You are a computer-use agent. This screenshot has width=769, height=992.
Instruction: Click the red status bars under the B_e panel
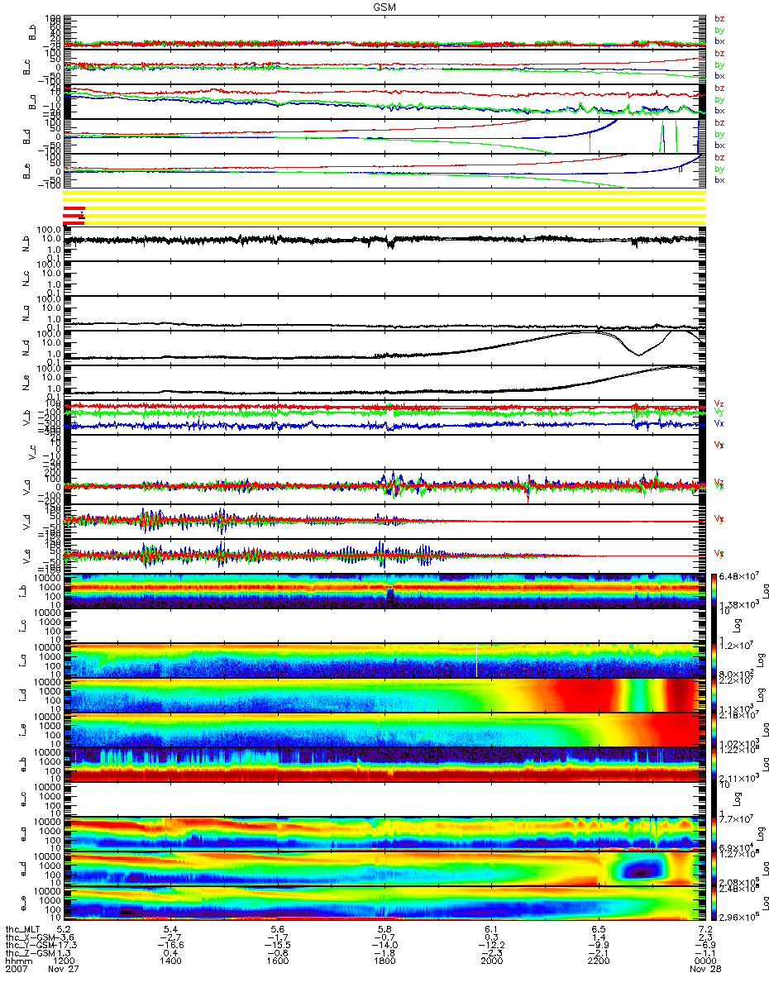74,215
